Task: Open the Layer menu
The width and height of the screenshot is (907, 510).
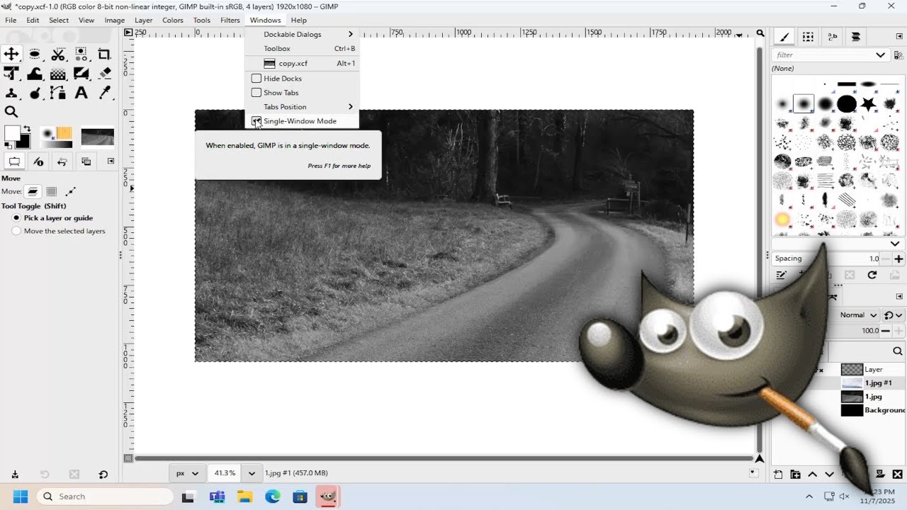Action: pyautogui.click(x=143, y=20)
